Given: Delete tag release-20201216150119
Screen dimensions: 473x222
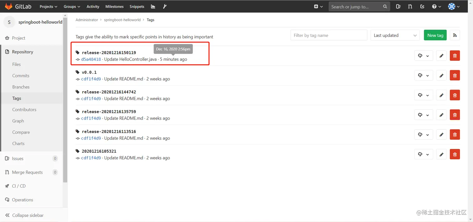Looking at the screenshot, I should tap(455, 56).
